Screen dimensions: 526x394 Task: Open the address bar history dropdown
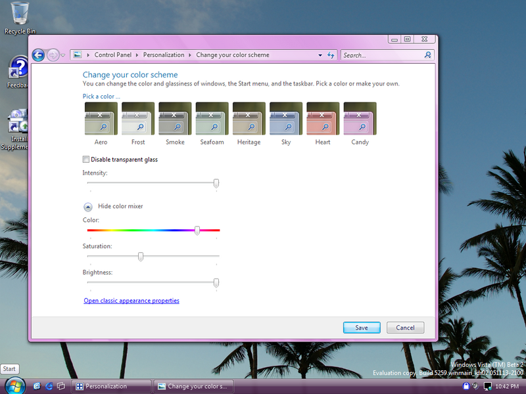point(320,55)
